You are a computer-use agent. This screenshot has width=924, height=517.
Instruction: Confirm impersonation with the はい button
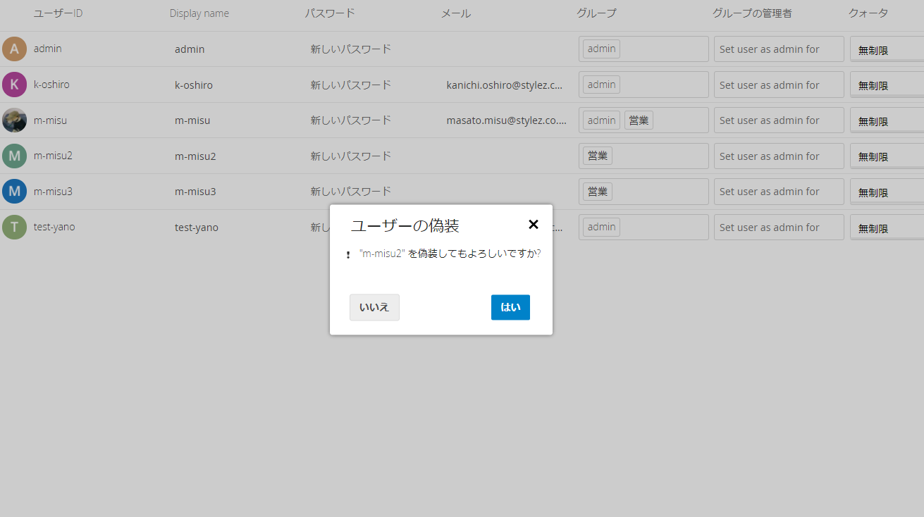510,307
